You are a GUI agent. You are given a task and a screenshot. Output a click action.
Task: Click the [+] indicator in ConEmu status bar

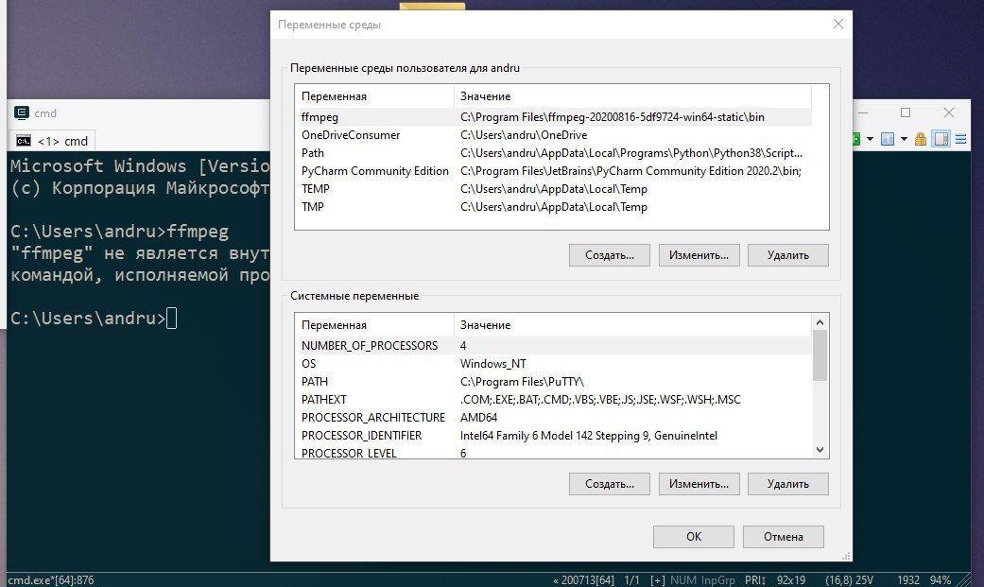[658, 580]
